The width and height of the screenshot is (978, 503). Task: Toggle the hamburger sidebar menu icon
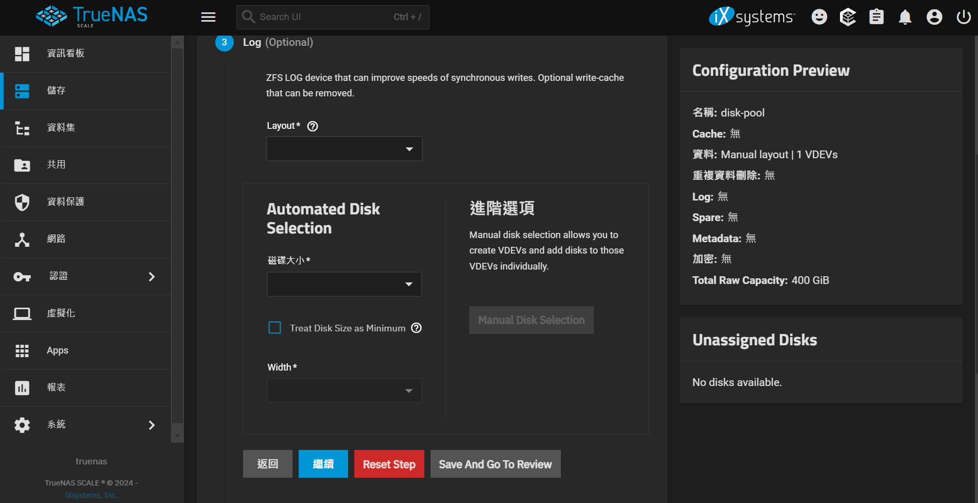208,17
